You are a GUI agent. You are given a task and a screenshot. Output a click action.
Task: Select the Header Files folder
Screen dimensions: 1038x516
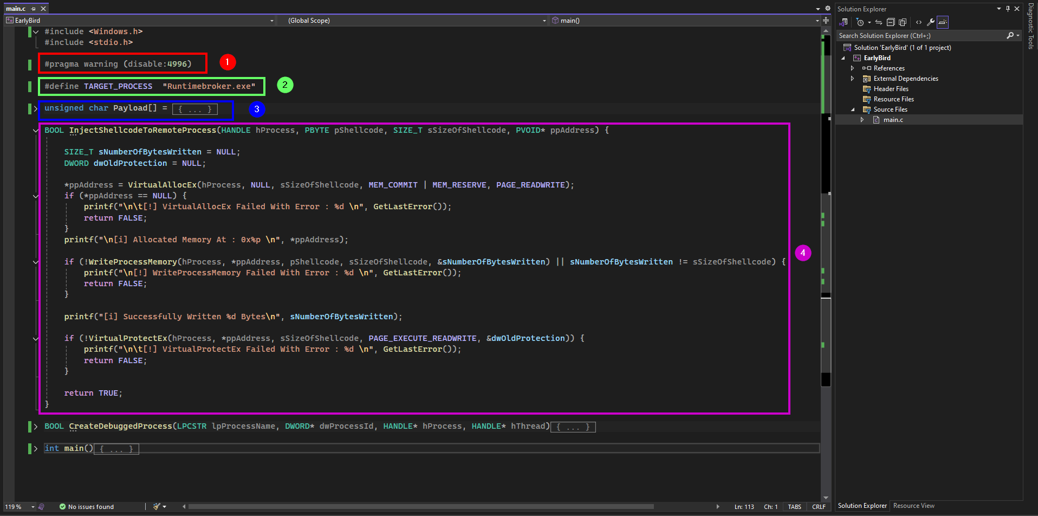click(x=891, y=89)
